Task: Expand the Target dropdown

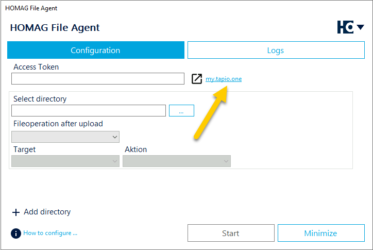Action: (x=65, y=161)
